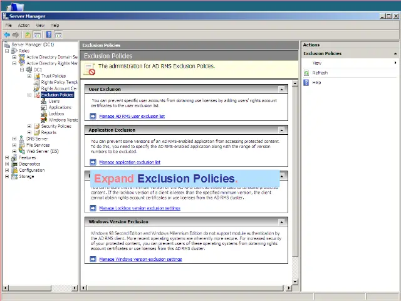Collapse the Exclusion Policies tree node
Image resolution: width=401 pixels, height=301 pixels.
pyautogui.click(x=29, y=95)
